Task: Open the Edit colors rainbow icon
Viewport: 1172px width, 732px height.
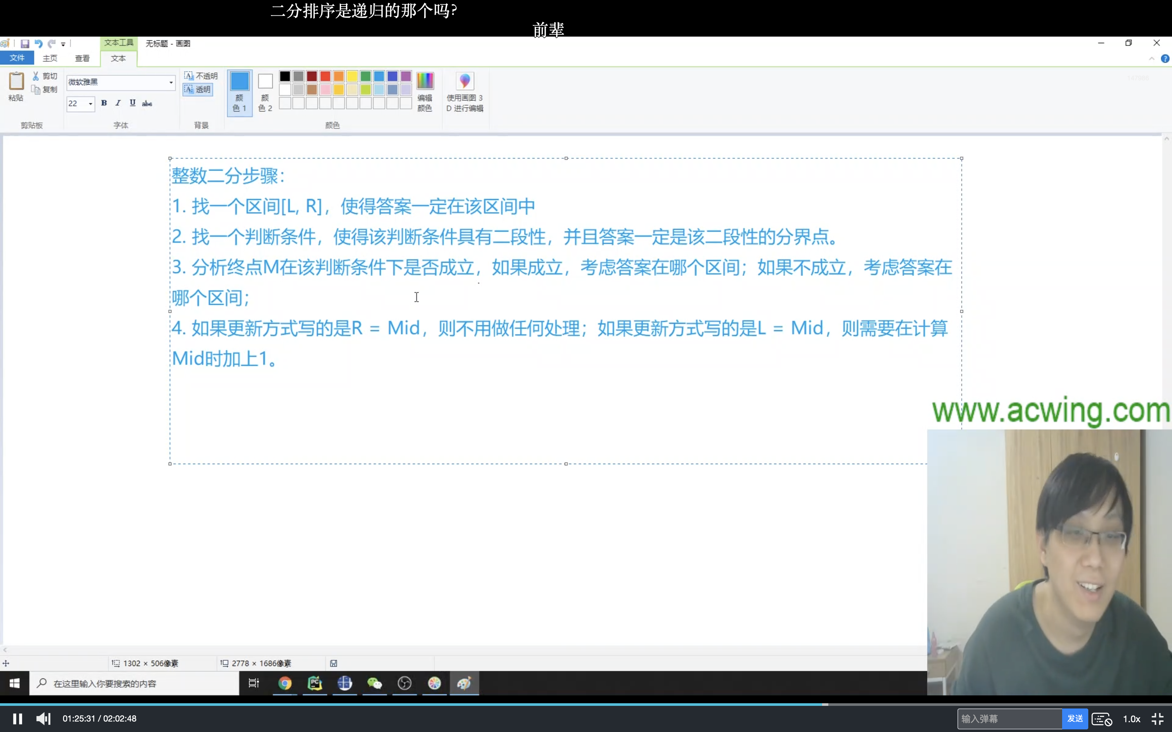Action: tap(425, 81)
